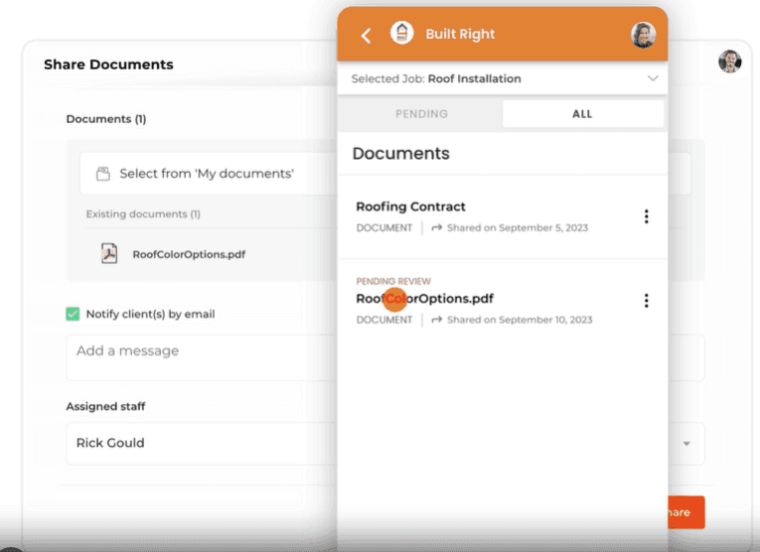Click the PENDING REVIEW status label
Screen dimensions: 760x552
tap(393, 281)
